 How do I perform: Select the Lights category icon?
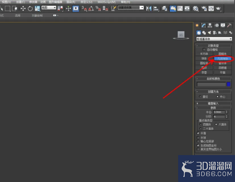(209, 33)
